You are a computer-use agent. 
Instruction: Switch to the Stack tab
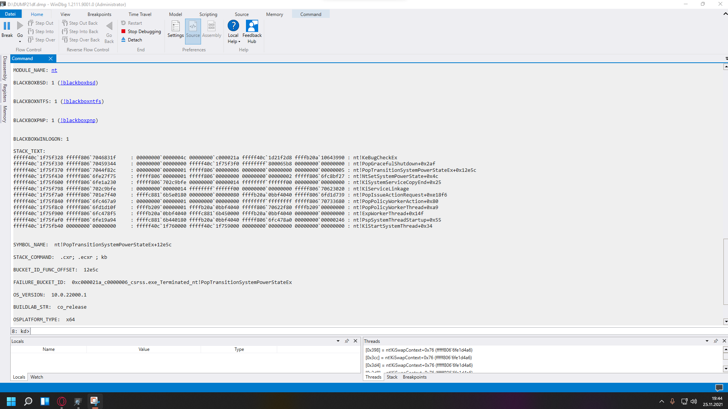(x=392, y=377)
